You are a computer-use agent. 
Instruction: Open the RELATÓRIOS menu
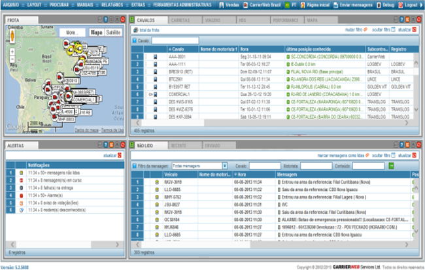112,5
